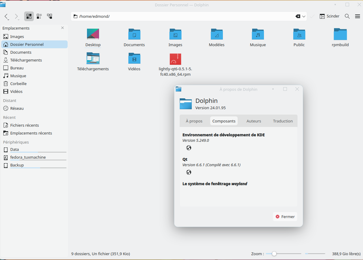Open Bureau in the places panel
This screenshot has width=363, height=260.
point(34,68)
